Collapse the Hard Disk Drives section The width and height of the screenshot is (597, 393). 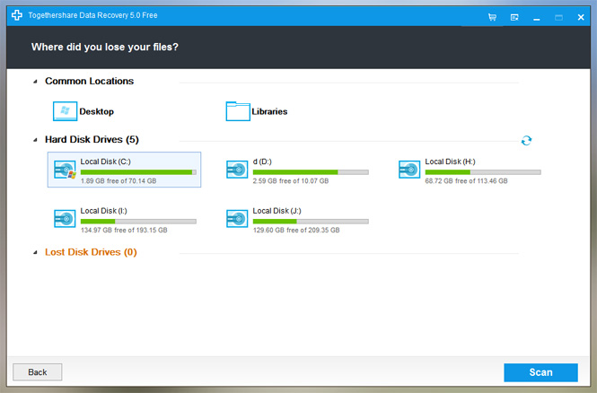(35, 140)
